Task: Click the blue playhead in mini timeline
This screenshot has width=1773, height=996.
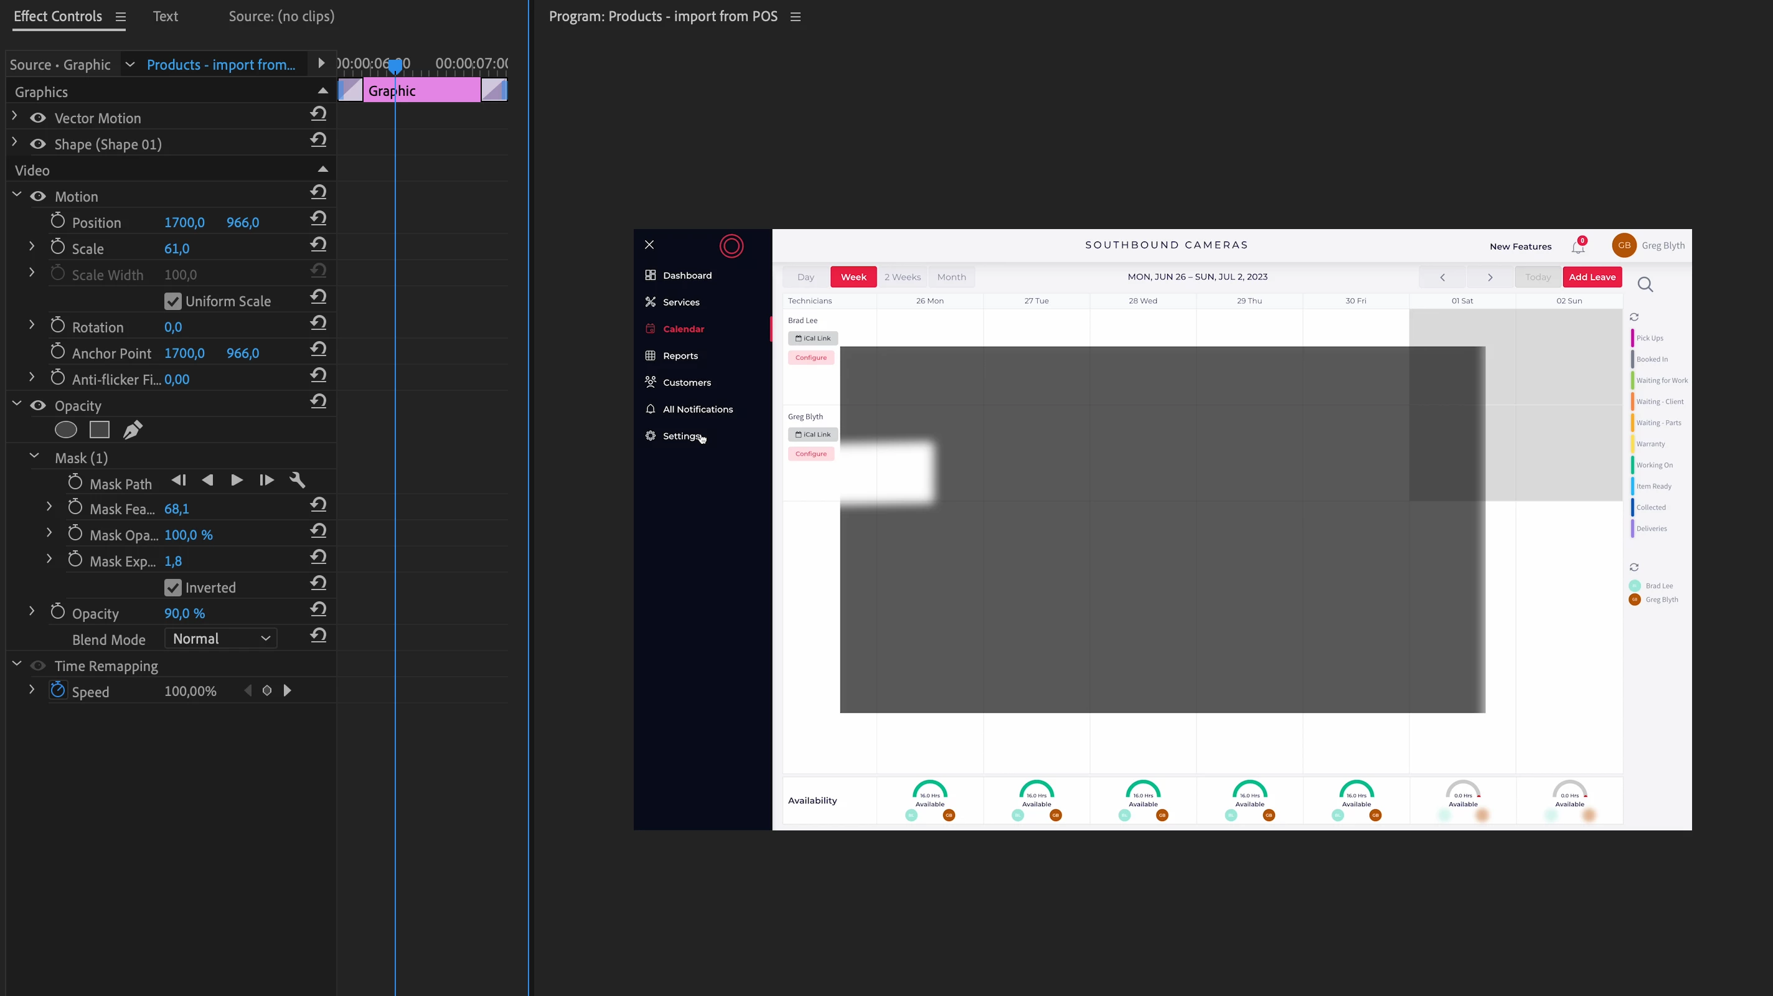Action: (x=395, y=66)
